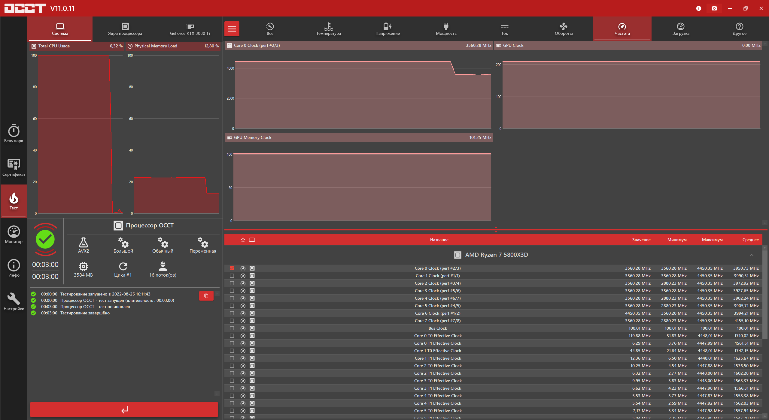Screen dimensions: 769x420
Task: Collapse the AMD Ryzen 7 5800X3D group
Action: point(751,255)
